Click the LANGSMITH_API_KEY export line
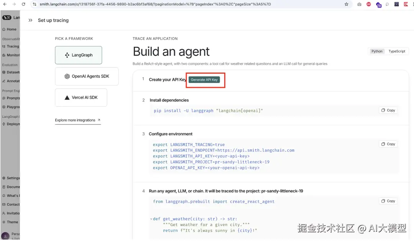The image size is (414, 241). click(x=201, y=156)
